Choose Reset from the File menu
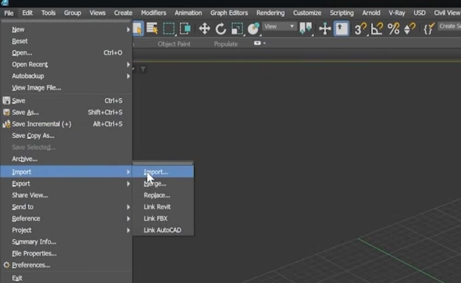This screenshot has width=461, height=283. [66, 41]
